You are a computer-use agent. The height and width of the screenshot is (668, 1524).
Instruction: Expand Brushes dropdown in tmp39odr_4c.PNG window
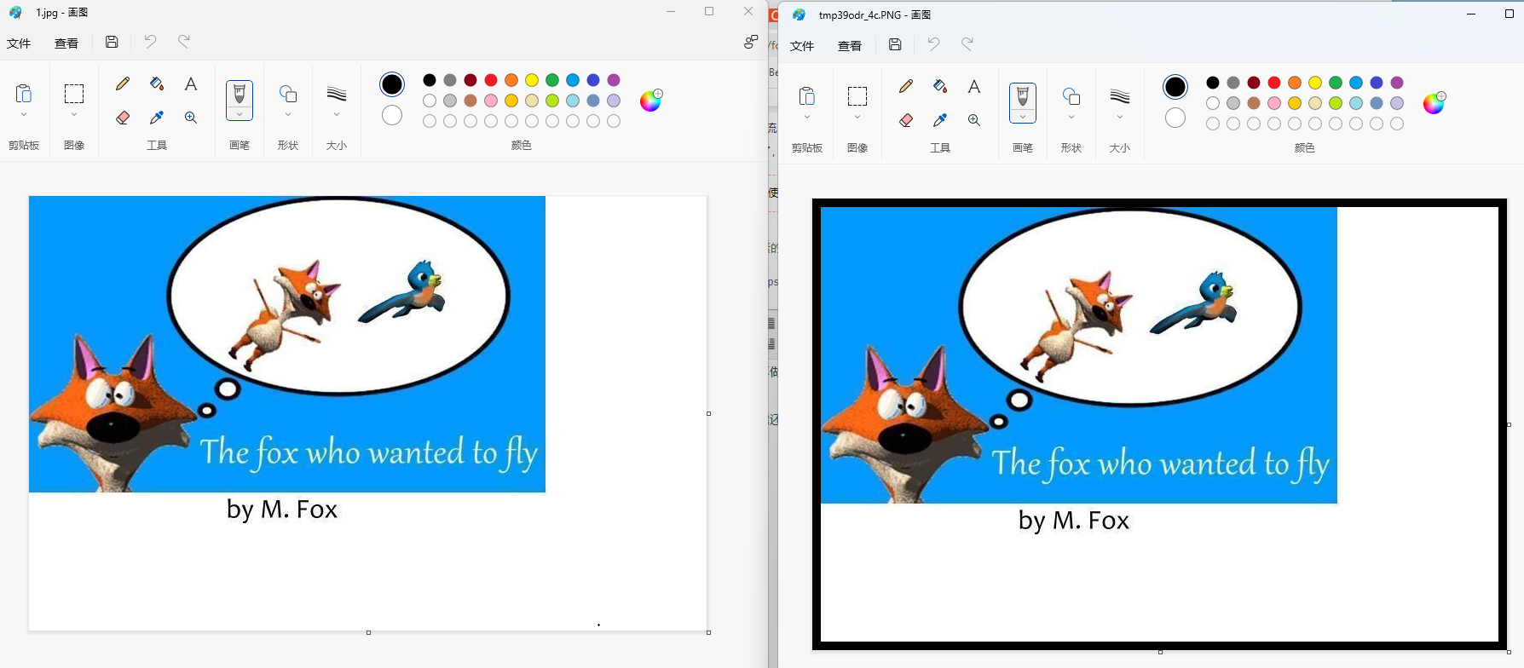click(x=1023, y=117)
